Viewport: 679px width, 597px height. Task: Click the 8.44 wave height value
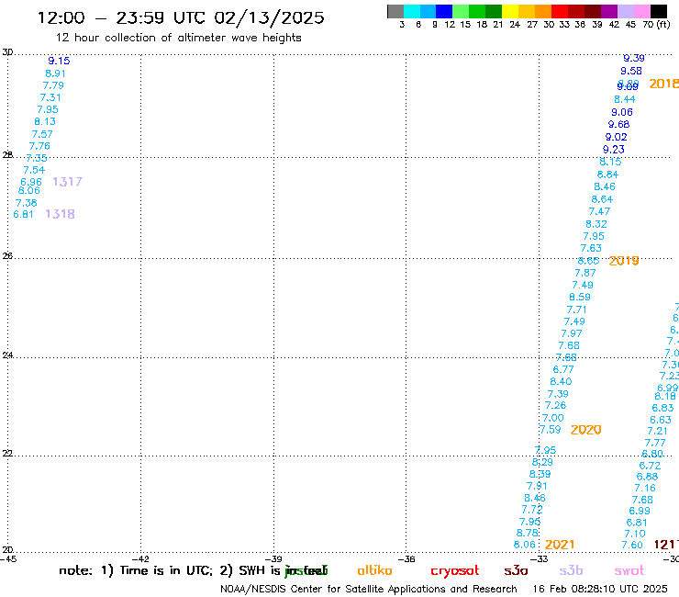click(625, 99)
